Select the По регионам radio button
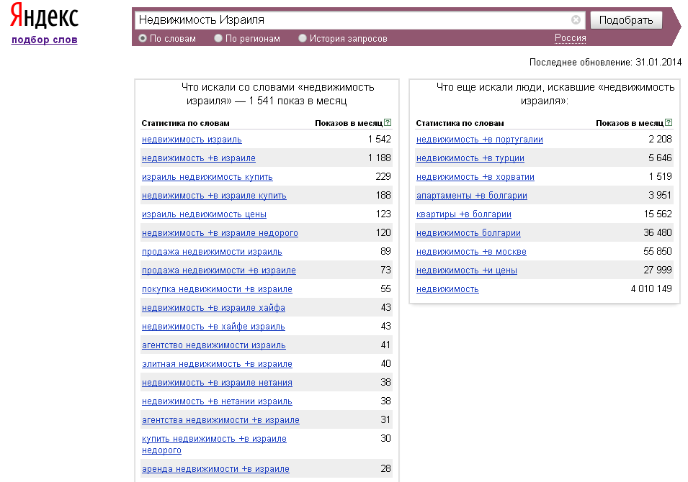The image size is (688, 482). pos(218,39)
